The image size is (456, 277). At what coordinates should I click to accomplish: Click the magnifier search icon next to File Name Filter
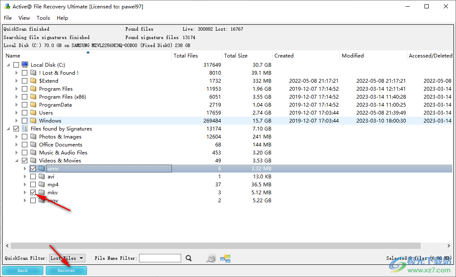tap(189, 258)
